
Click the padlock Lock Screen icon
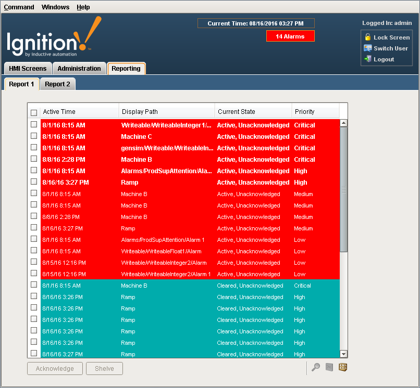[x=367, y=37]
